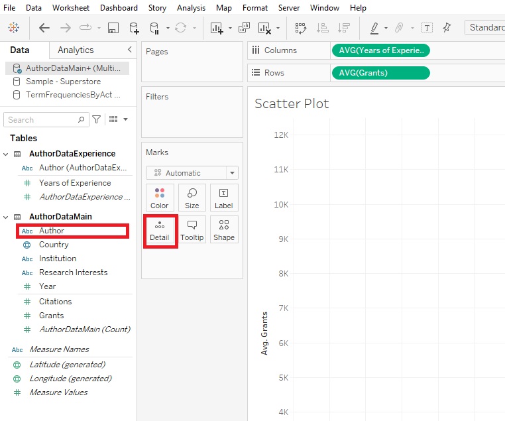Click the Tooltip marks card
505x421 pixels.
pos(192,229)
